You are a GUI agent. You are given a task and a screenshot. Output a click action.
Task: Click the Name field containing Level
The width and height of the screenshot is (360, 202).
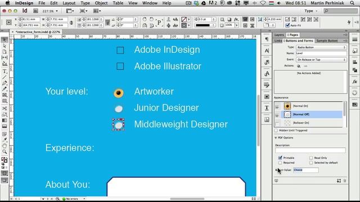(x=321, y=53)
